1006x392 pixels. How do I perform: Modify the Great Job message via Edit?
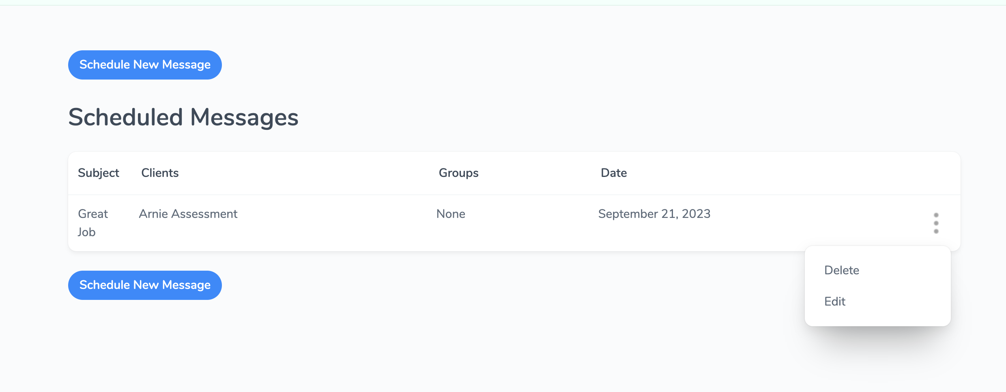tap(835, 302)
